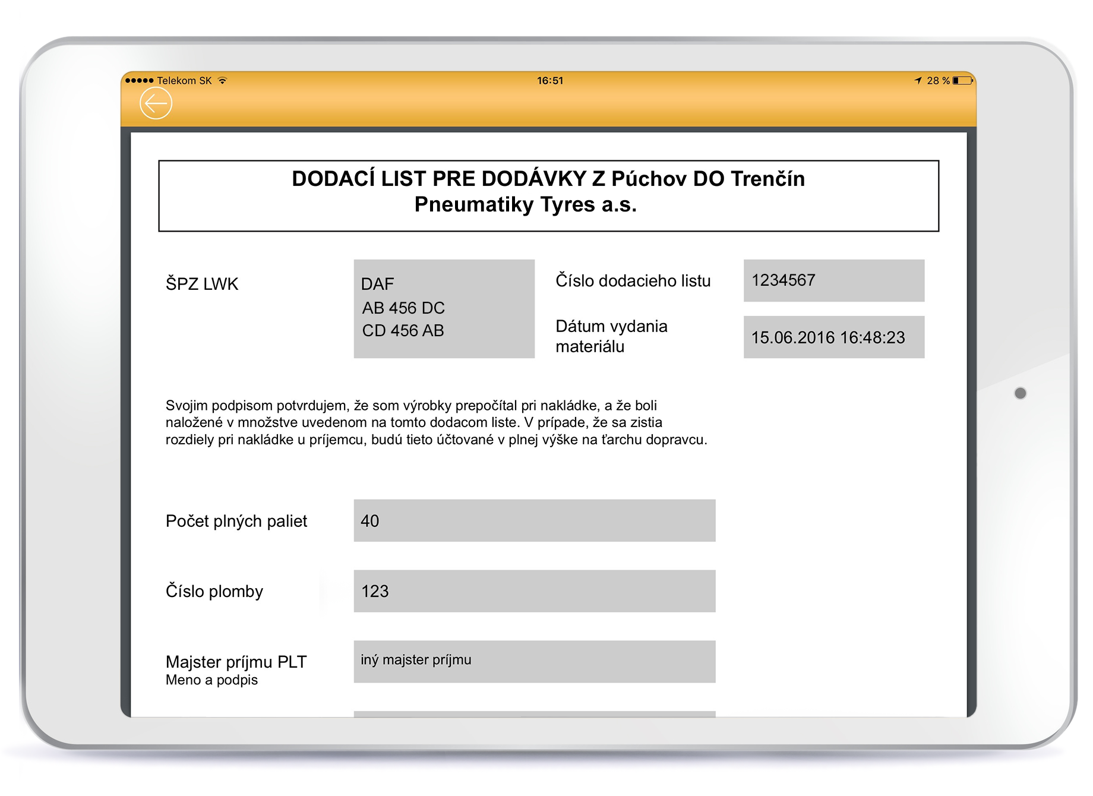
Task: Tap the 16:51 clock in status bar
Action: (550, 80)
